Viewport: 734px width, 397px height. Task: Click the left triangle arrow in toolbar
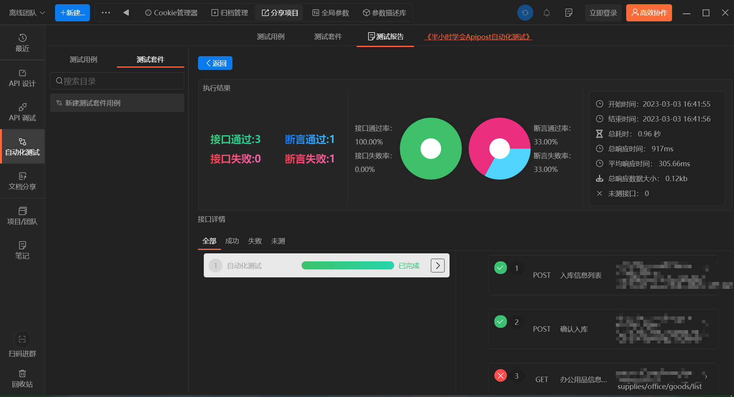click(x=126, y=13)
